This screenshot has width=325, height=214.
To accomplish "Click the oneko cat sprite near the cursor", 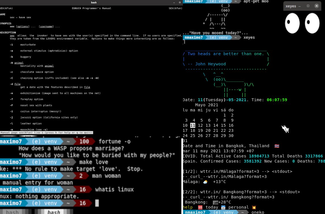I will (x=286, y=129).
